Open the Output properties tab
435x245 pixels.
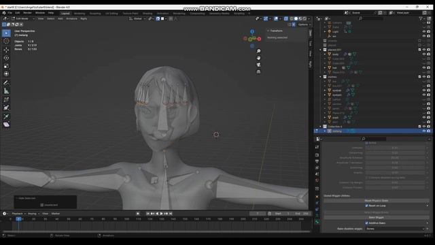pyautogui.click(x=317, y=161)
